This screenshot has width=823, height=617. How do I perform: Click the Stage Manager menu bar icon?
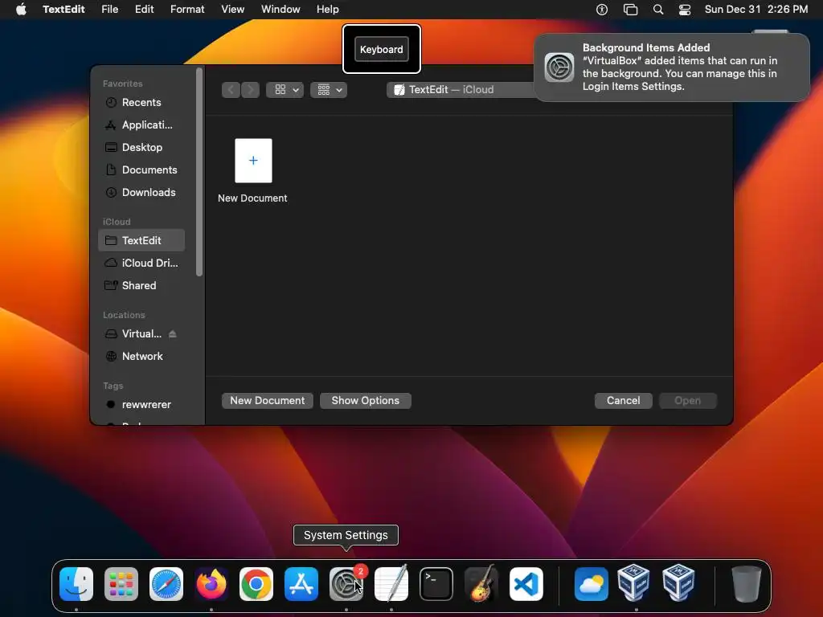pos(630,9)
